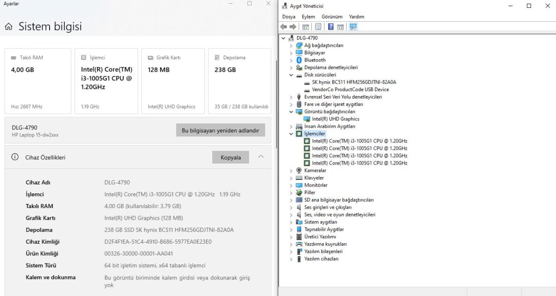Expand the Sistem aygıtları node arrow
Viewport: 556px width, 296px height.
291,222
